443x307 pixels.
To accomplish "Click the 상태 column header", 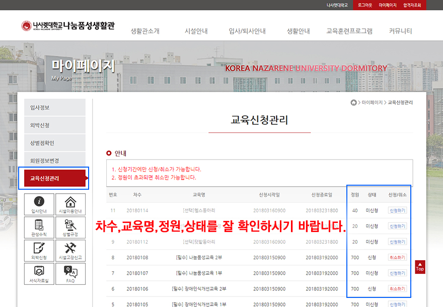I will click(372, 195).
